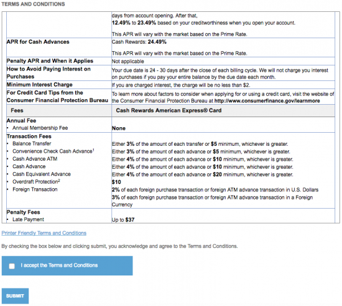Click the 'Not applicable' cell
Viewport: 342px width, 306px height.
(128, 61)
